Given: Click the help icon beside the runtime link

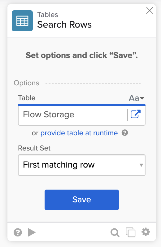Looking at the screenshot, I should point(125,133).
